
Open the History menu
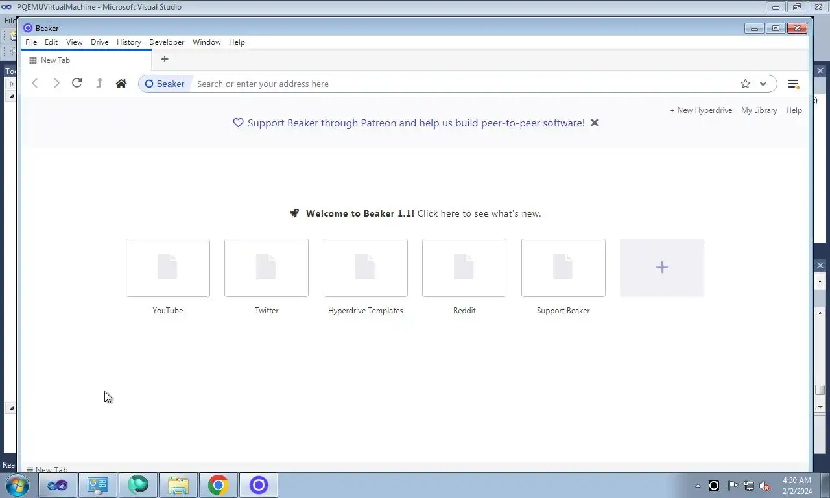click(x=128, y=42)
